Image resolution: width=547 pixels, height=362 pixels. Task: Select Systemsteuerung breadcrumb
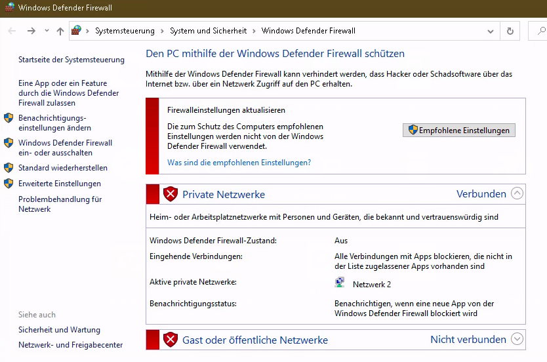click(x=125, y=31)
